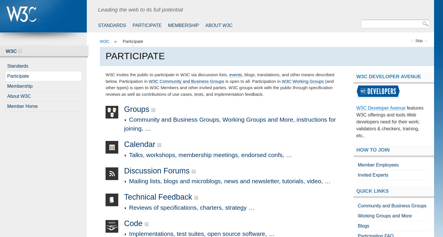Toggle the expand icon beside W3C sidebar heading
Viewport: 443px width, 237px height.
tap(20, 51)
